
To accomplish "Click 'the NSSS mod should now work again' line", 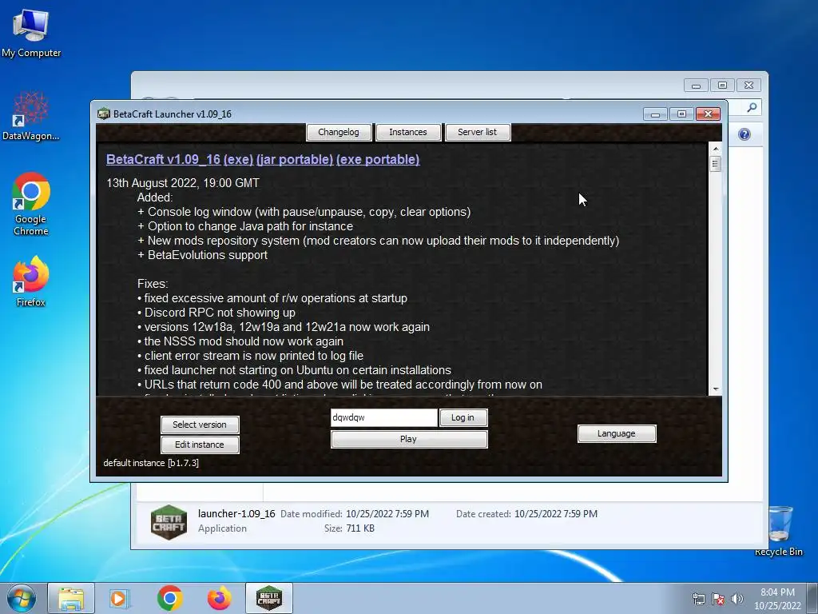I will point(240,341).
